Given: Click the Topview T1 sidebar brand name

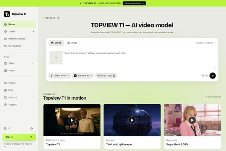Looking at the screenshot, I should point(19,14).
